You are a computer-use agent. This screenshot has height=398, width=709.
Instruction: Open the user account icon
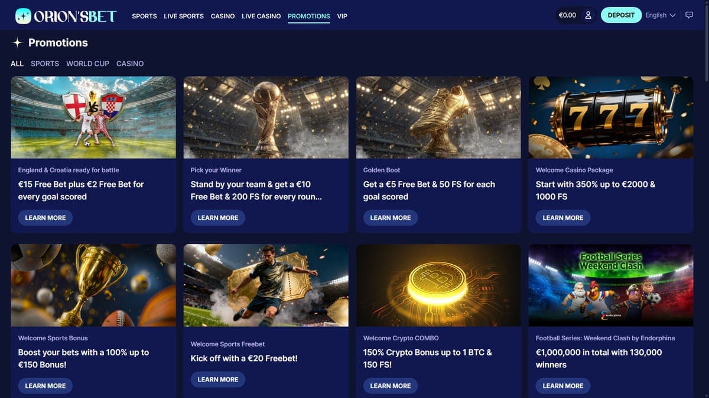pyautogui.click(x=588, y=15)
